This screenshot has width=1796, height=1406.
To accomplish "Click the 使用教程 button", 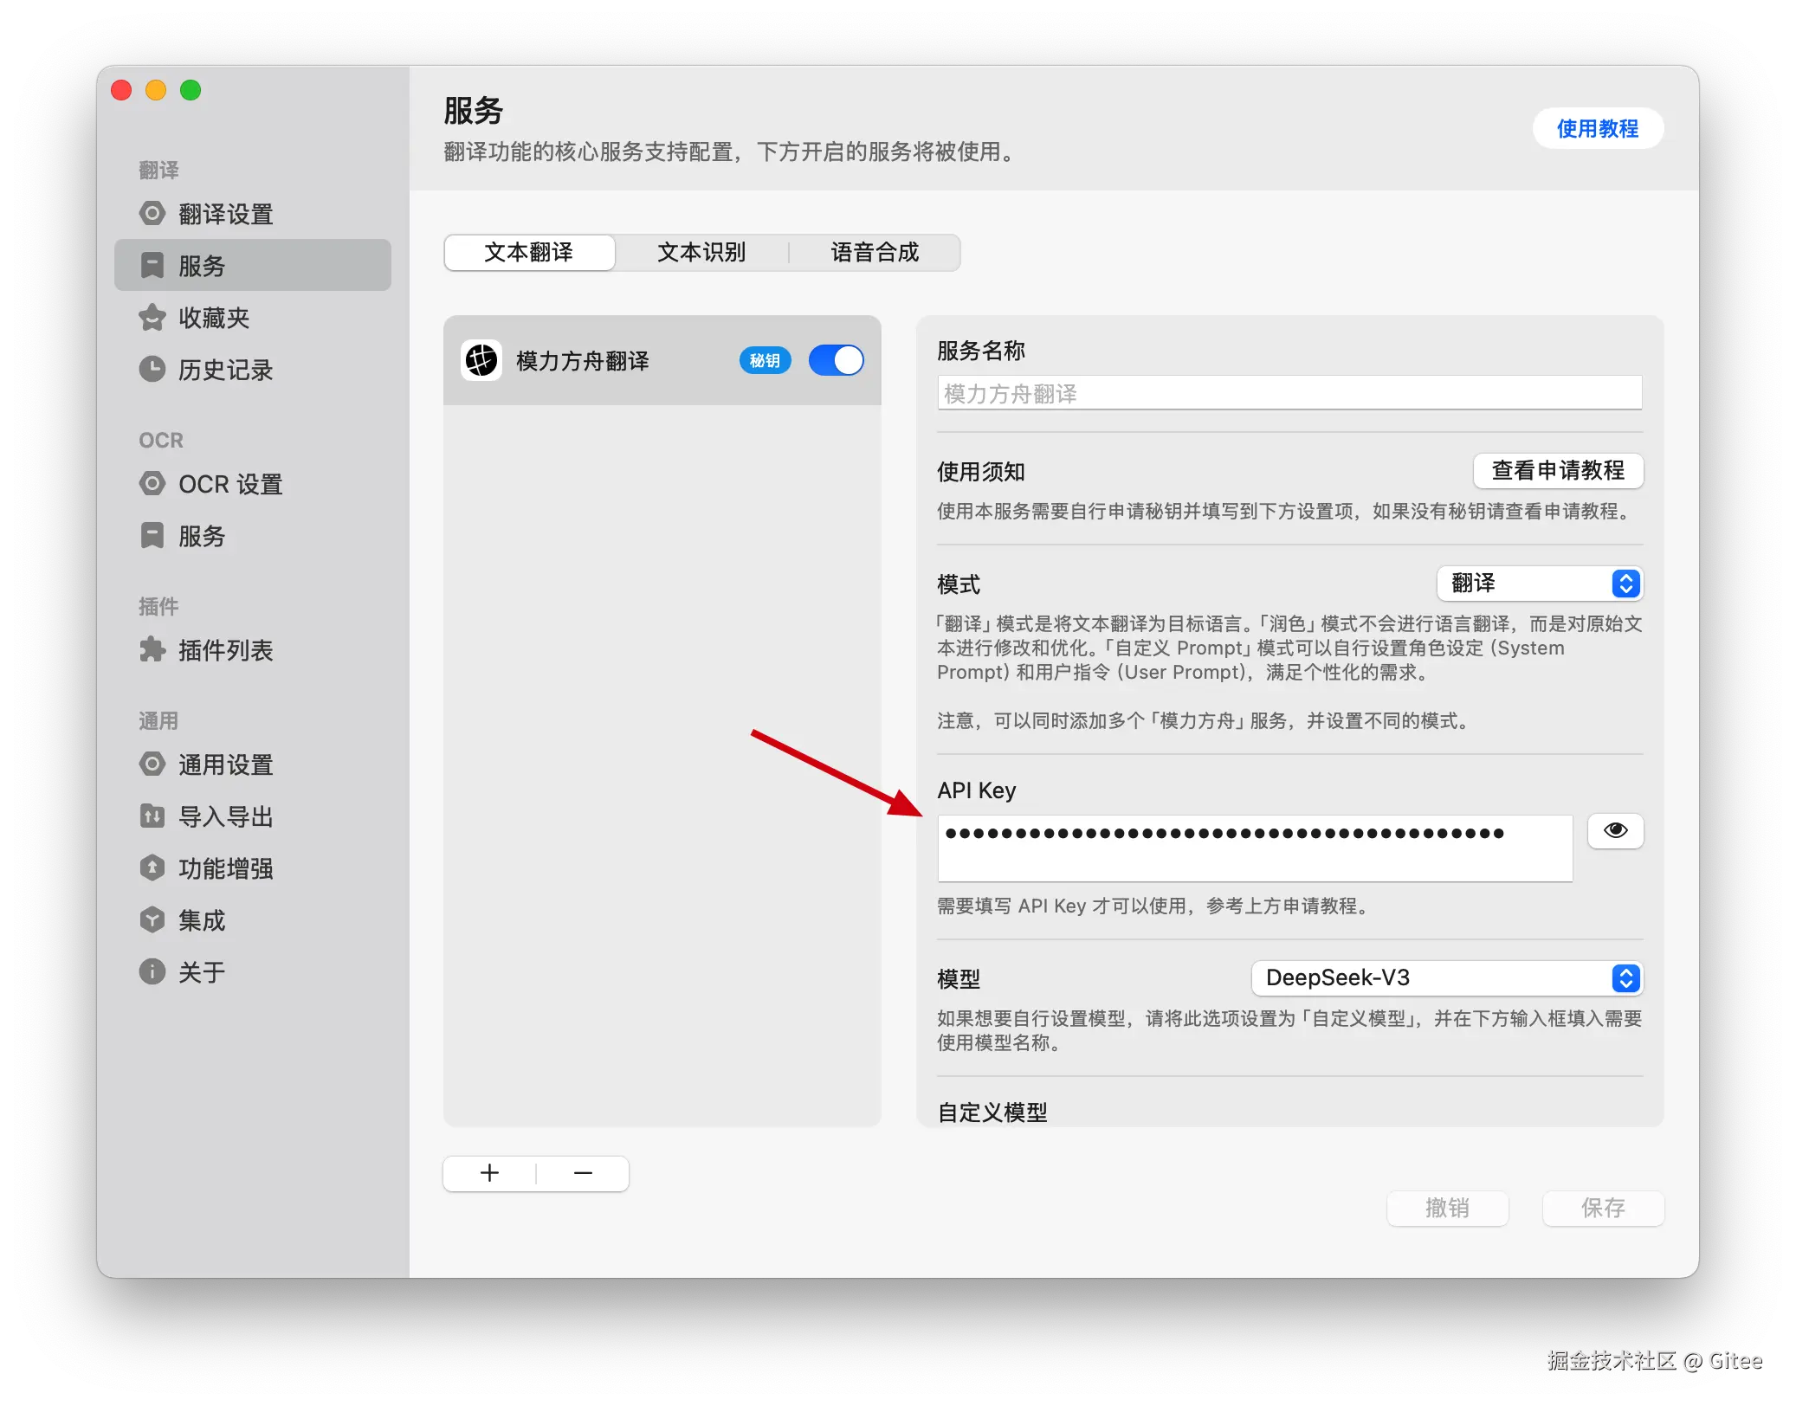I will point(1597,129).
